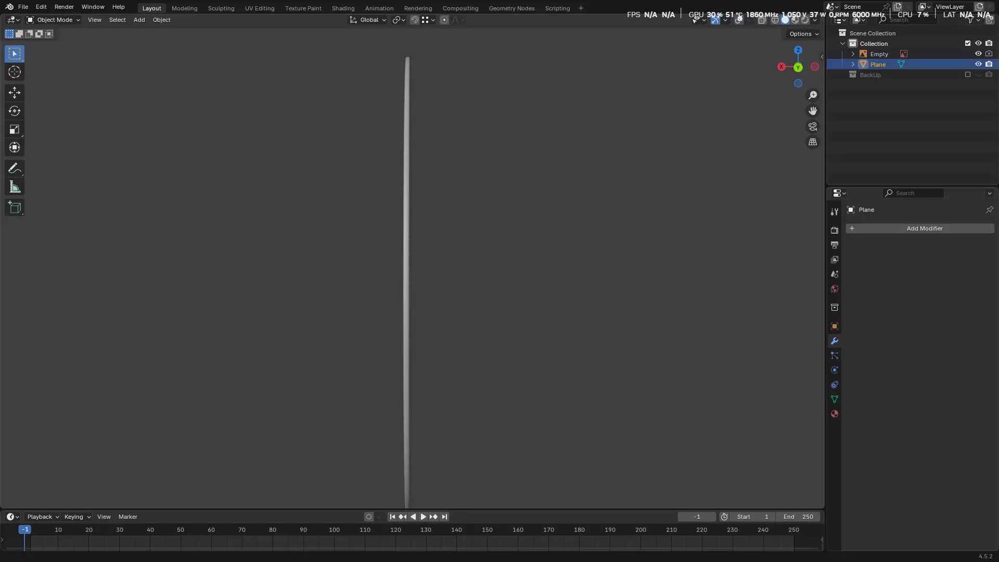Open the Material properties tab
The image size is (999, 562).
[x=835, y=414]
